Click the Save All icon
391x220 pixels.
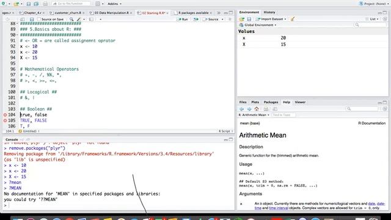point(36,4)
